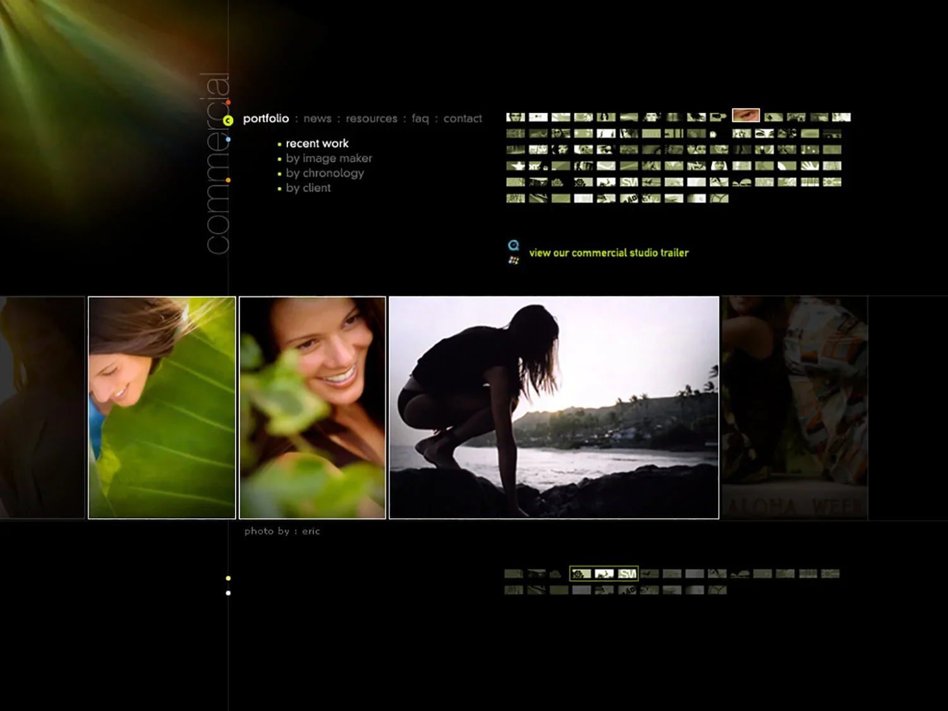948x711 pixels.
Task: Select the 'SW' lettering thumbnail in the upper grid
Action: point(629,182)
